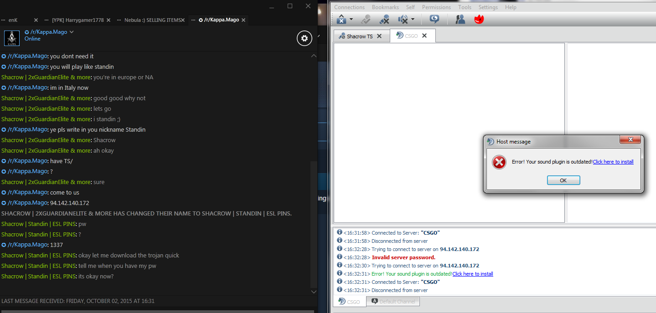
Task: Open the Permissions menu
Action: (x=436, y=7)
